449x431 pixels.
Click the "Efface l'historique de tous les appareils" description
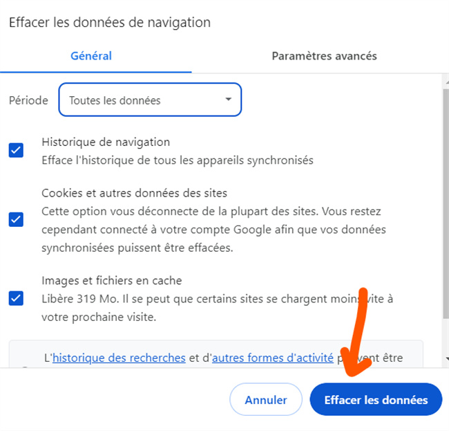[178, 160]
